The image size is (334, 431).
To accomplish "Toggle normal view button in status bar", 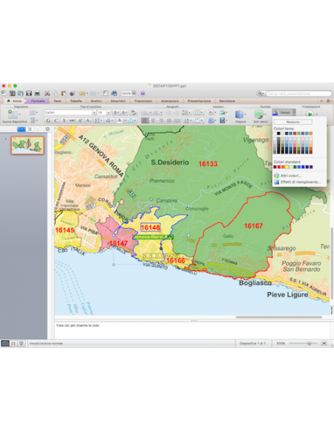I will 5,343.
